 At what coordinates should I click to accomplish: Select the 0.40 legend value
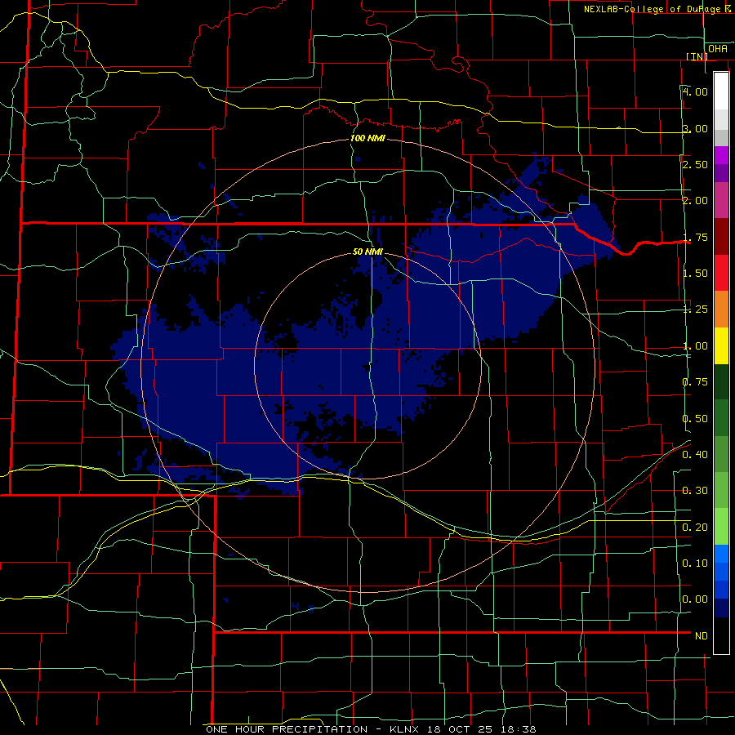pos(695,455)
